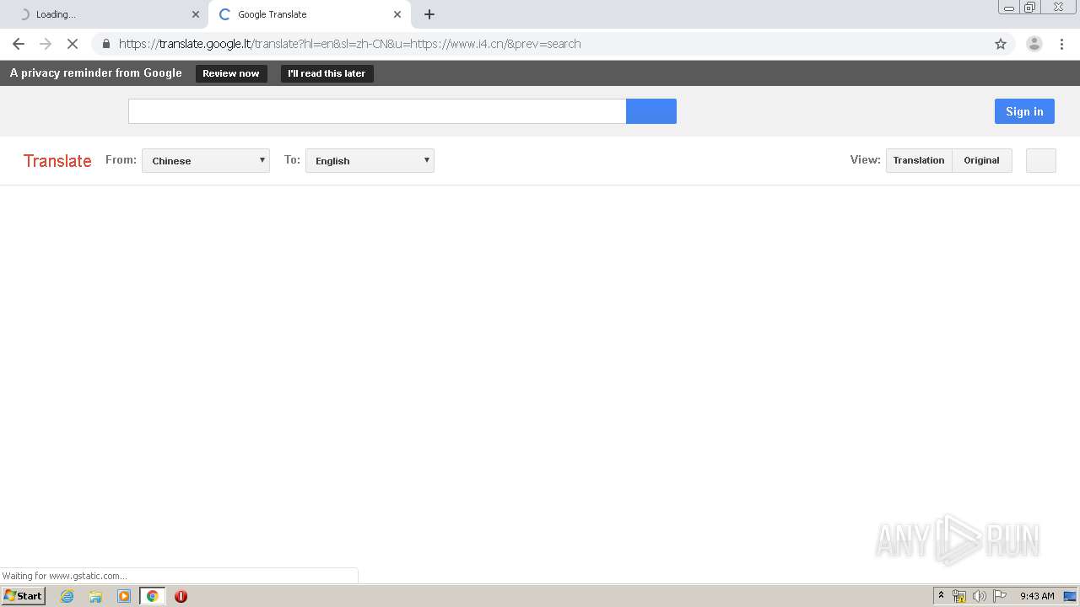Stop page loading with X button
This screenshot has width=1080, height=607.
[x=73, y=44]
